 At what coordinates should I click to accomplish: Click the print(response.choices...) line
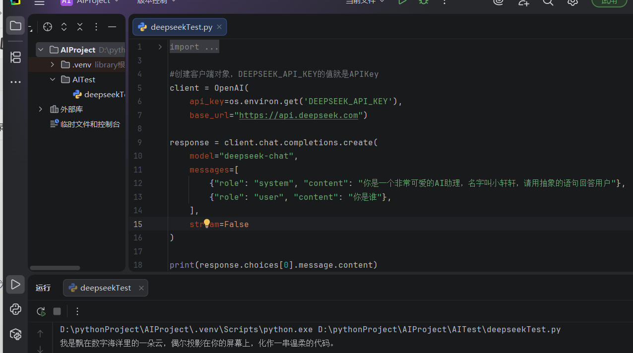click(273, 265)
